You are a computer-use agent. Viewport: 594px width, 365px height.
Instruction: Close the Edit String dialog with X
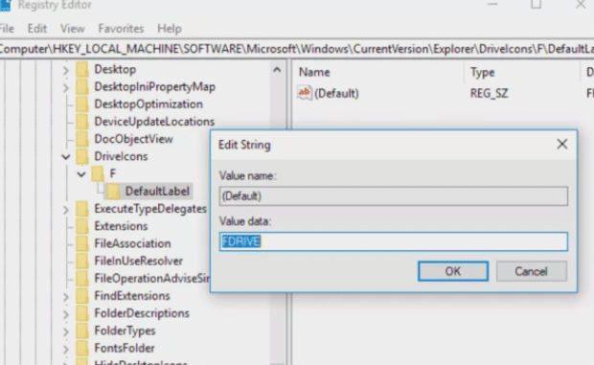tap(562, 144)
